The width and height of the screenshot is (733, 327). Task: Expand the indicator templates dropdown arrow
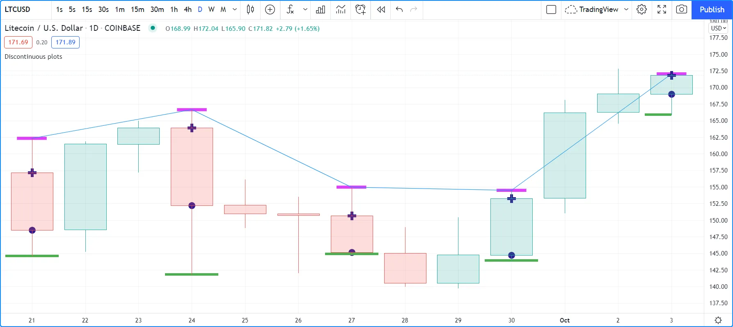(305, 9)
